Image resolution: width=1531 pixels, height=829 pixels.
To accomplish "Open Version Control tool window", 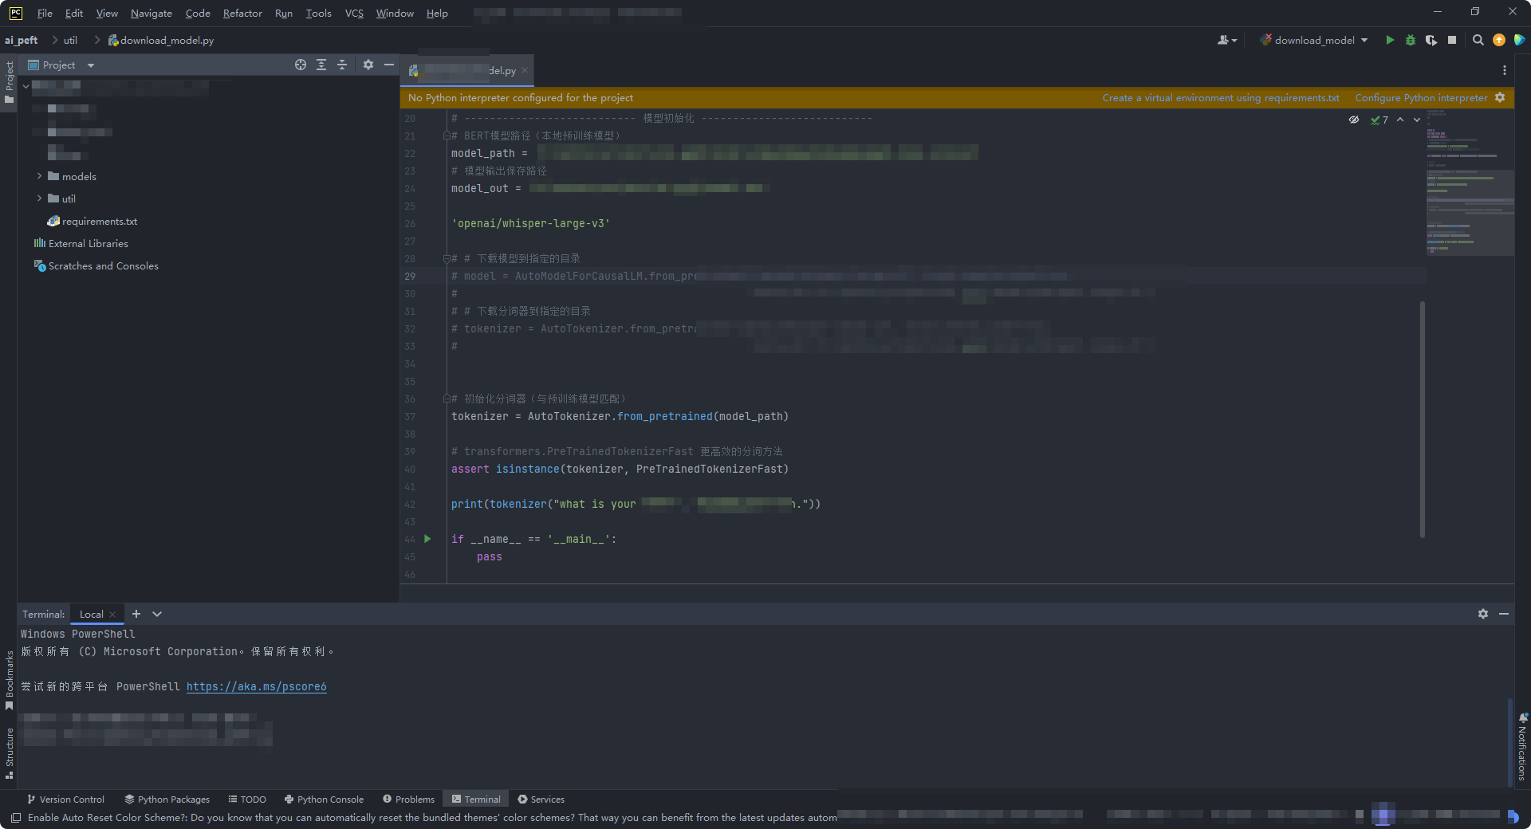I will pyautogui.click(x=65, y=799).
